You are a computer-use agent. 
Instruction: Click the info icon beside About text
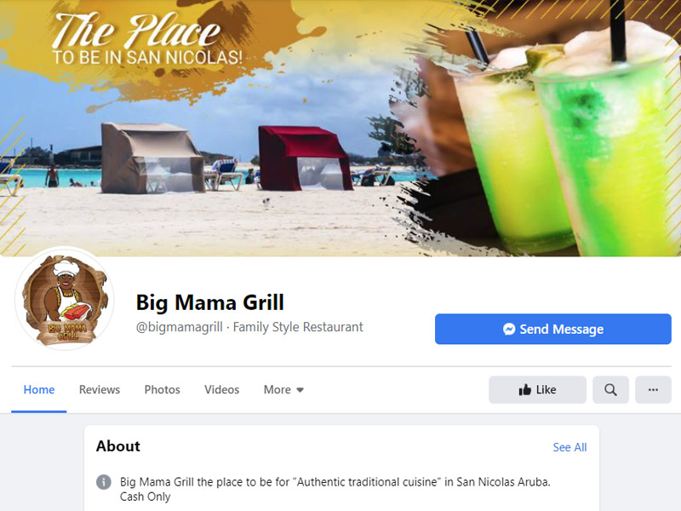[103, 482]
